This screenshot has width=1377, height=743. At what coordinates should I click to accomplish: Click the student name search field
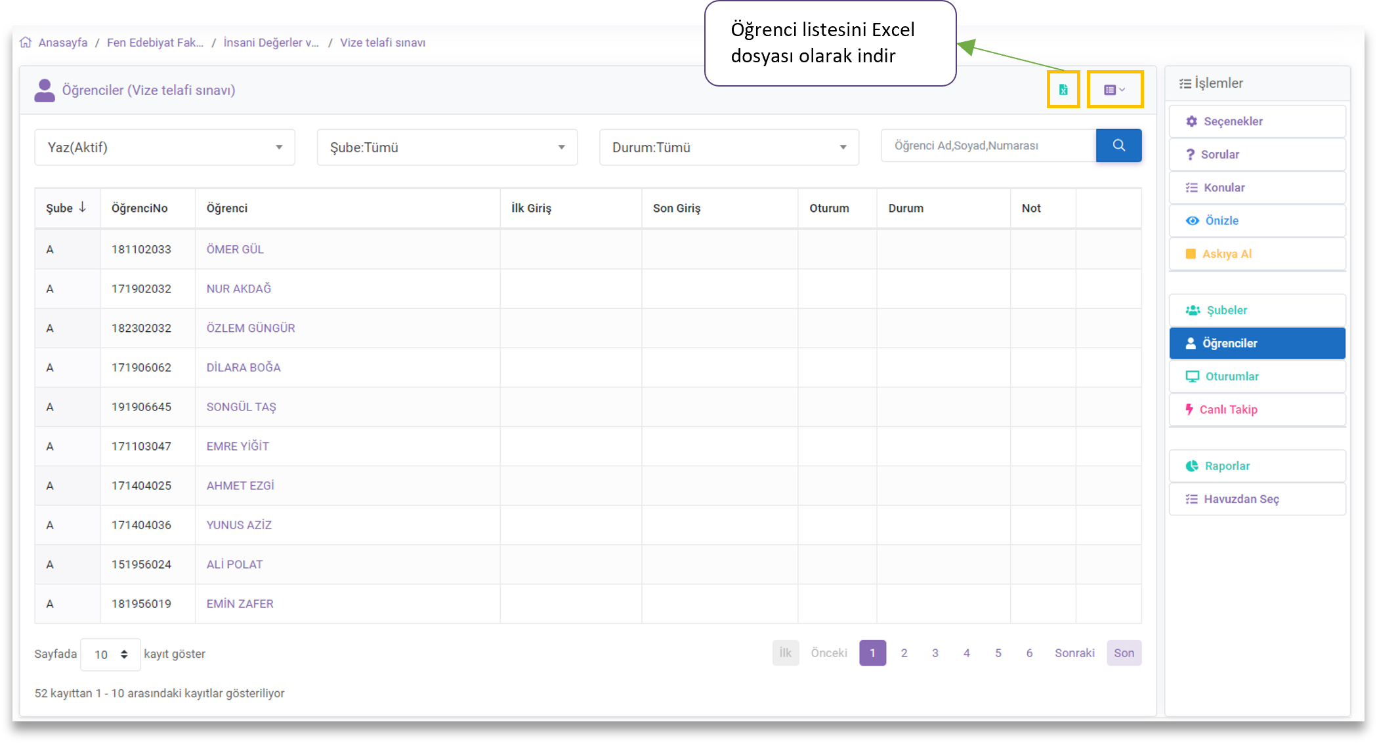pyautogui.click(x=988, y=146)
